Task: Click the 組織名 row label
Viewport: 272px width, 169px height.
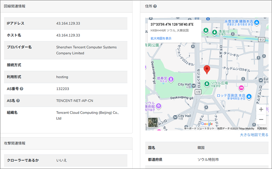Action: coord(12,113)
